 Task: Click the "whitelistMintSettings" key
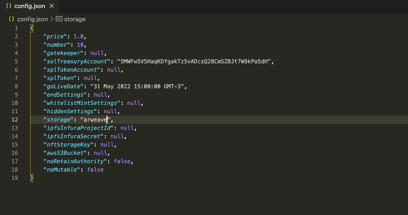click(82, 103)
